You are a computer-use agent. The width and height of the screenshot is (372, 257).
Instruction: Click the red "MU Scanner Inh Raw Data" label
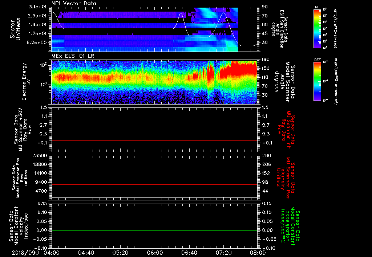[286, 130]
